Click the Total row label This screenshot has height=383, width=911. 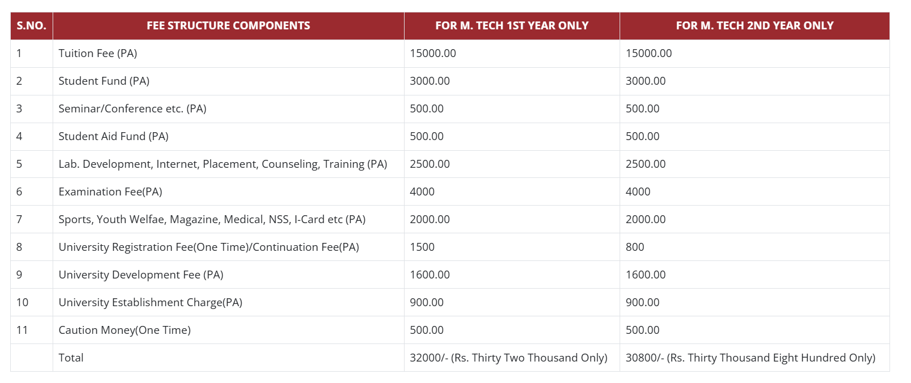click(x=71, y=358)
